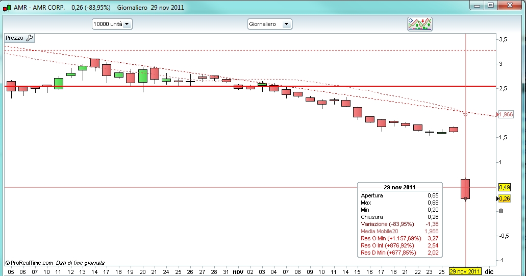Open the Giornaliero timeframe dropdown

(x=270, y=24)
